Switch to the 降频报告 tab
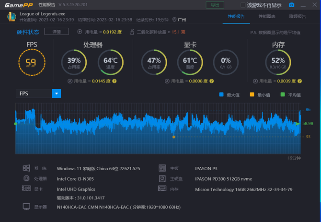Viewport: 321px width, 222px height. pyautogui.click(x=298, y=16)
